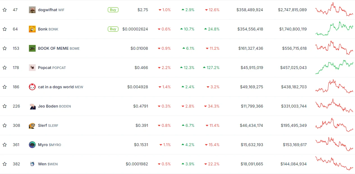Screen dimensions: 355x174
Task: Click the dogwifhat coin logo icon
Action: pos(32,10)
